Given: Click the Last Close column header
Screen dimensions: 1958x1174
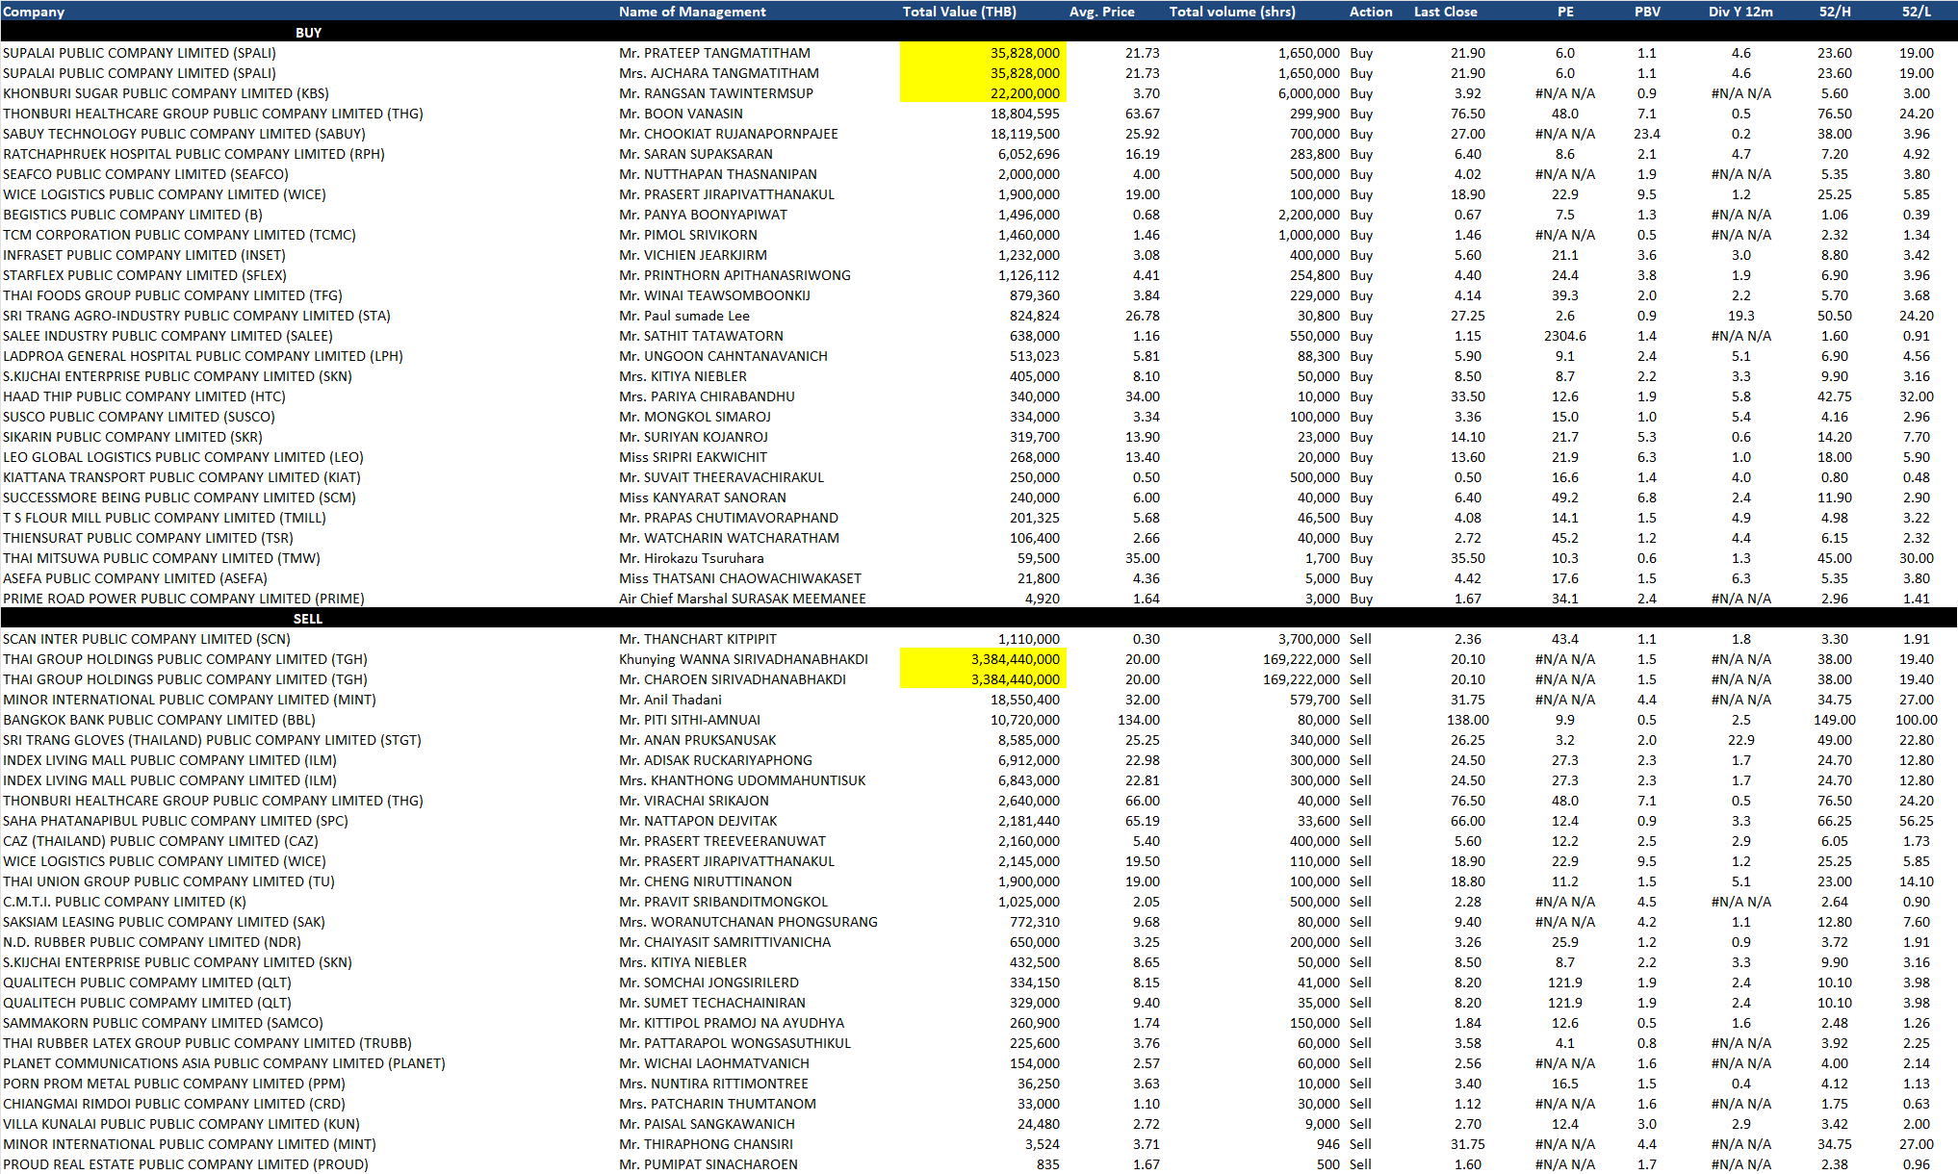Looking at the screenshot, I should tap(1445, 12).
